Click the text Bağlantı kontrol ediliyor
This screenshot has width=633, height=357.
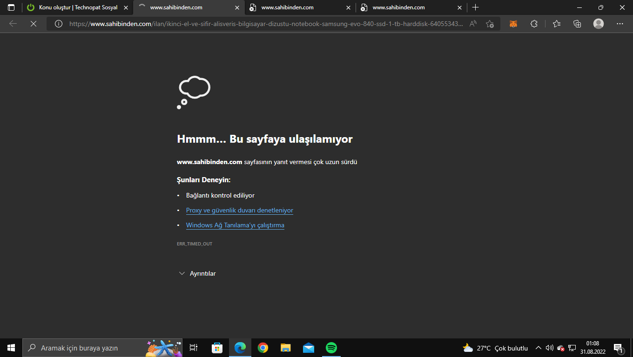coord(220,196)
